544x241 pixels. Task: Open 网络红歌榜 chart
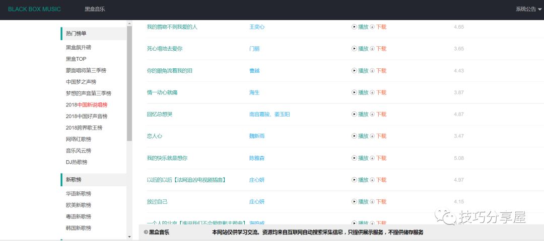coord(79,139)
